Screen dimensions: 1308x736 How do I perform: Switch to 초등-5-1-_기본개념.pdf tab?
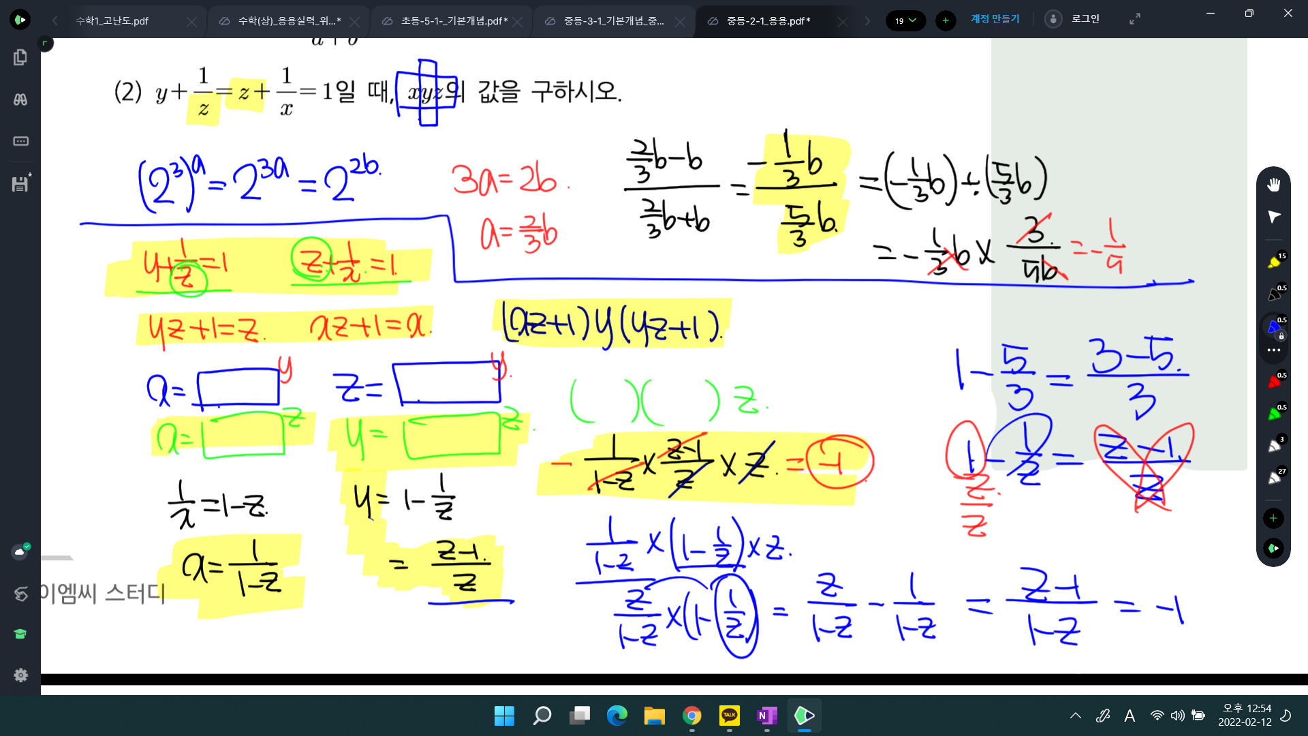tap(454, 21)
